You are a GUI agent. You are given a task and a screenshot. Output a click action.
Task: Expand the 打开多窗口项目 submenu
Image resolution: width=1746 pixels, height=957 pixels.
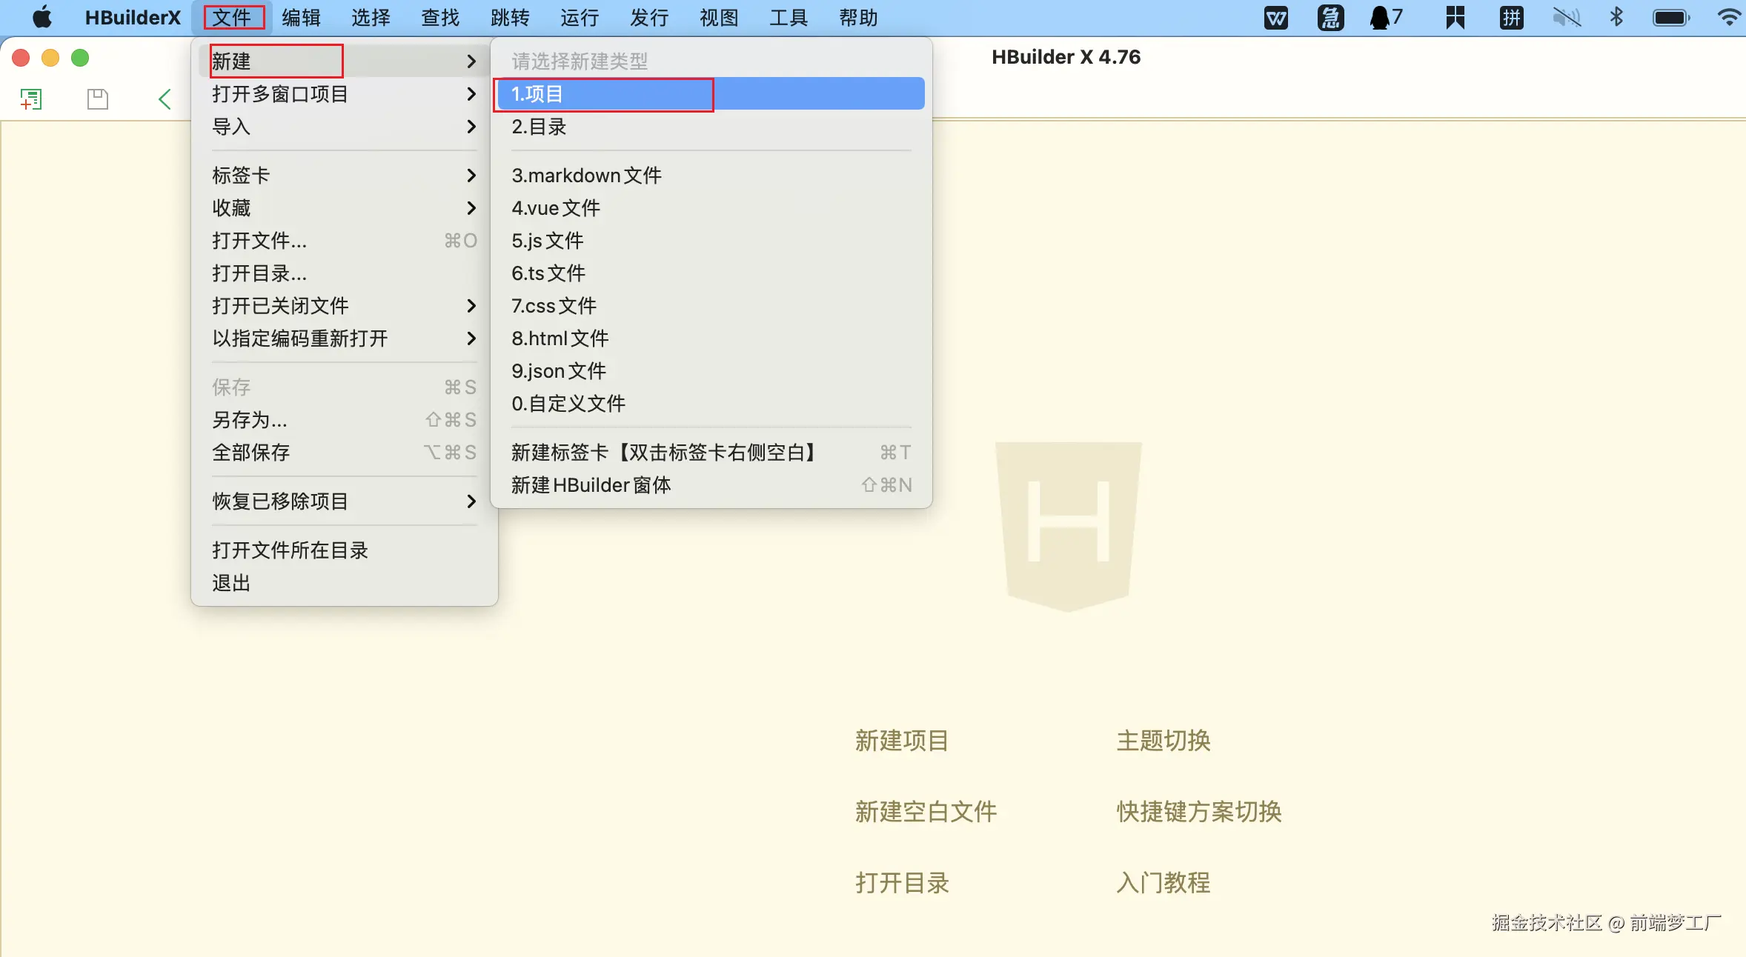click(345, 93)
